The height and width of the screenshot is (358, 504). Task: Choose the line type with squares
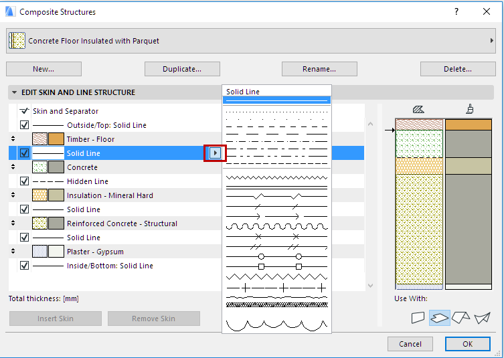pyautogui.click(x=276, y=266)
